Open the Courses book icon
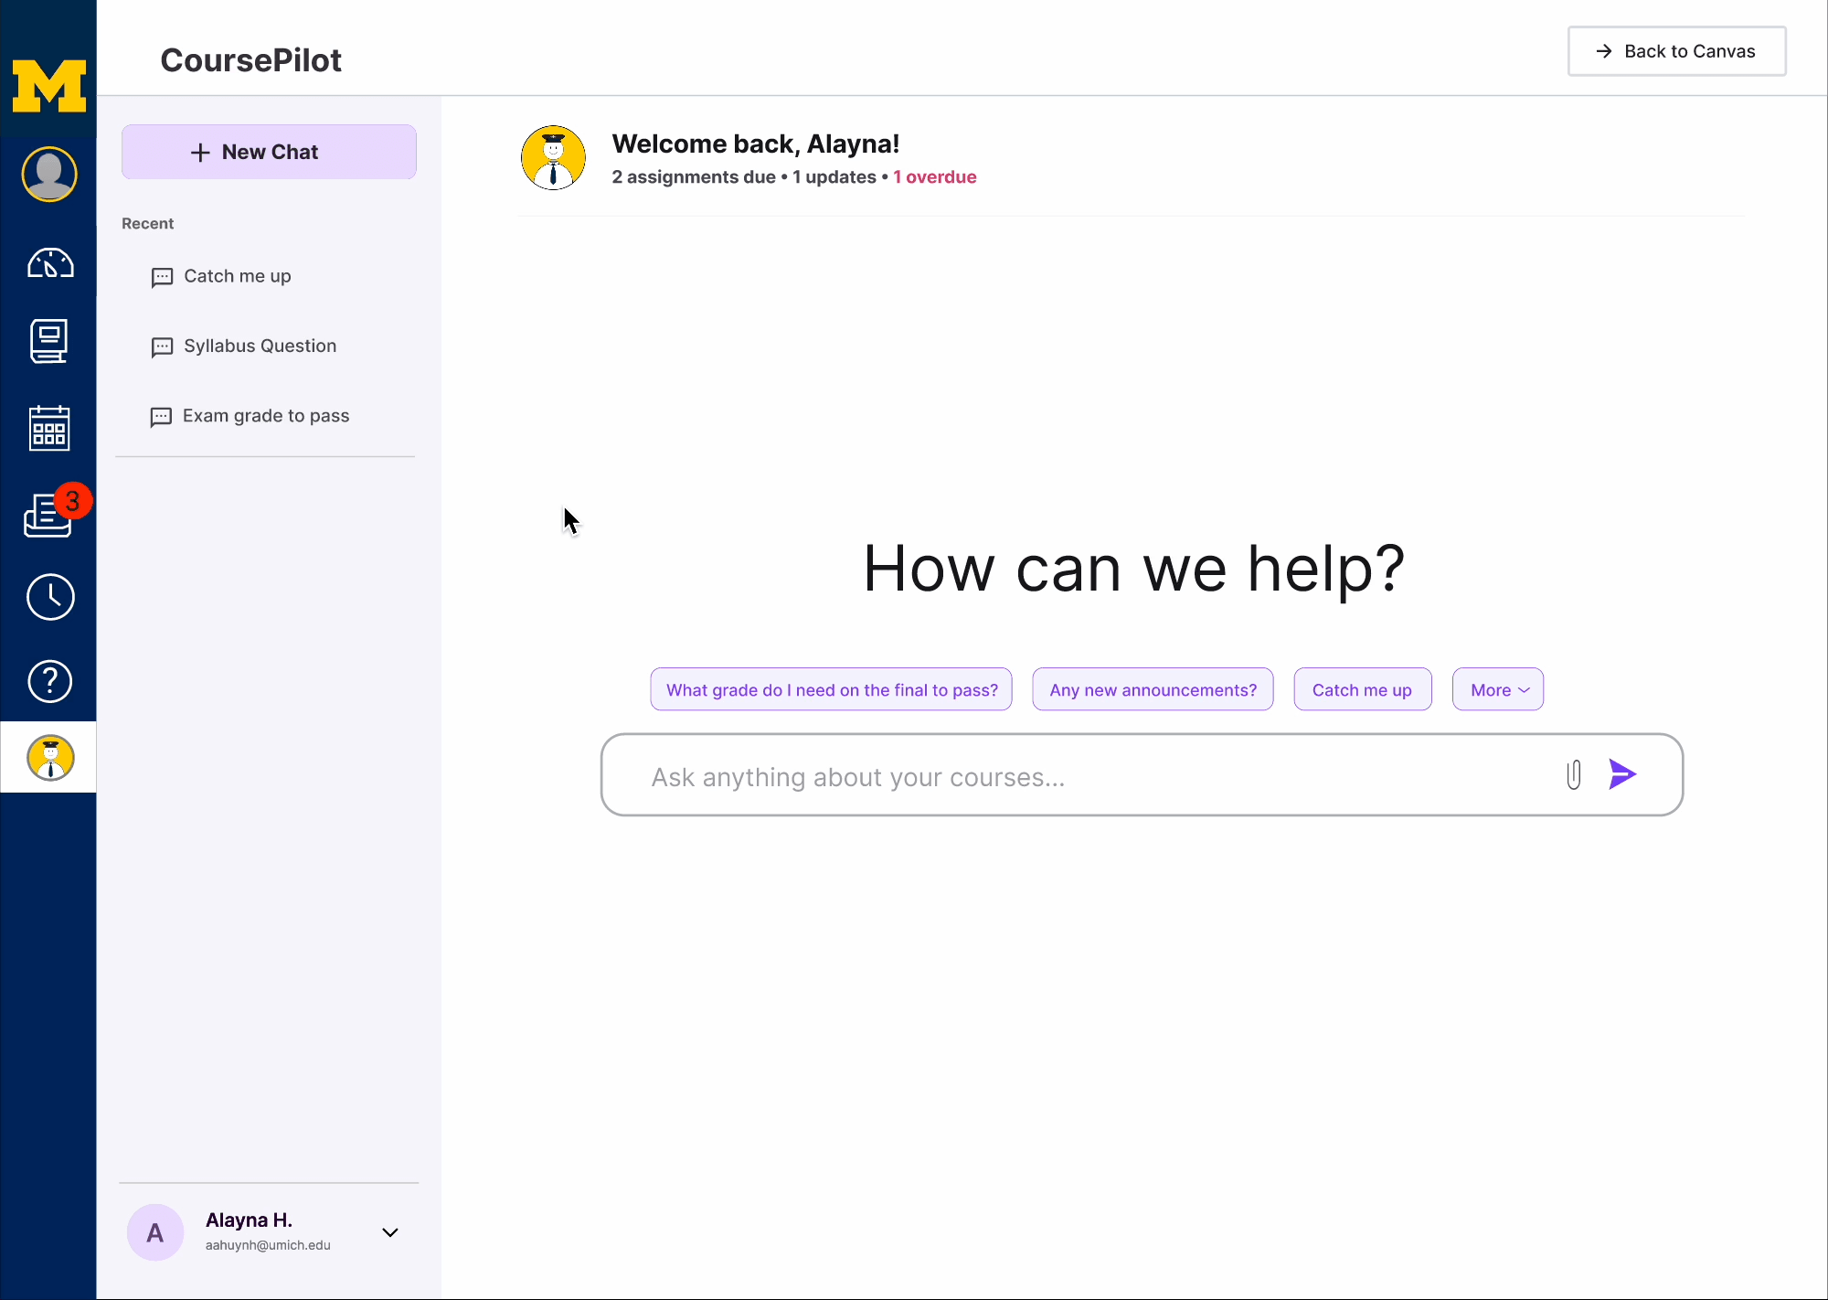 coord(49,341)
